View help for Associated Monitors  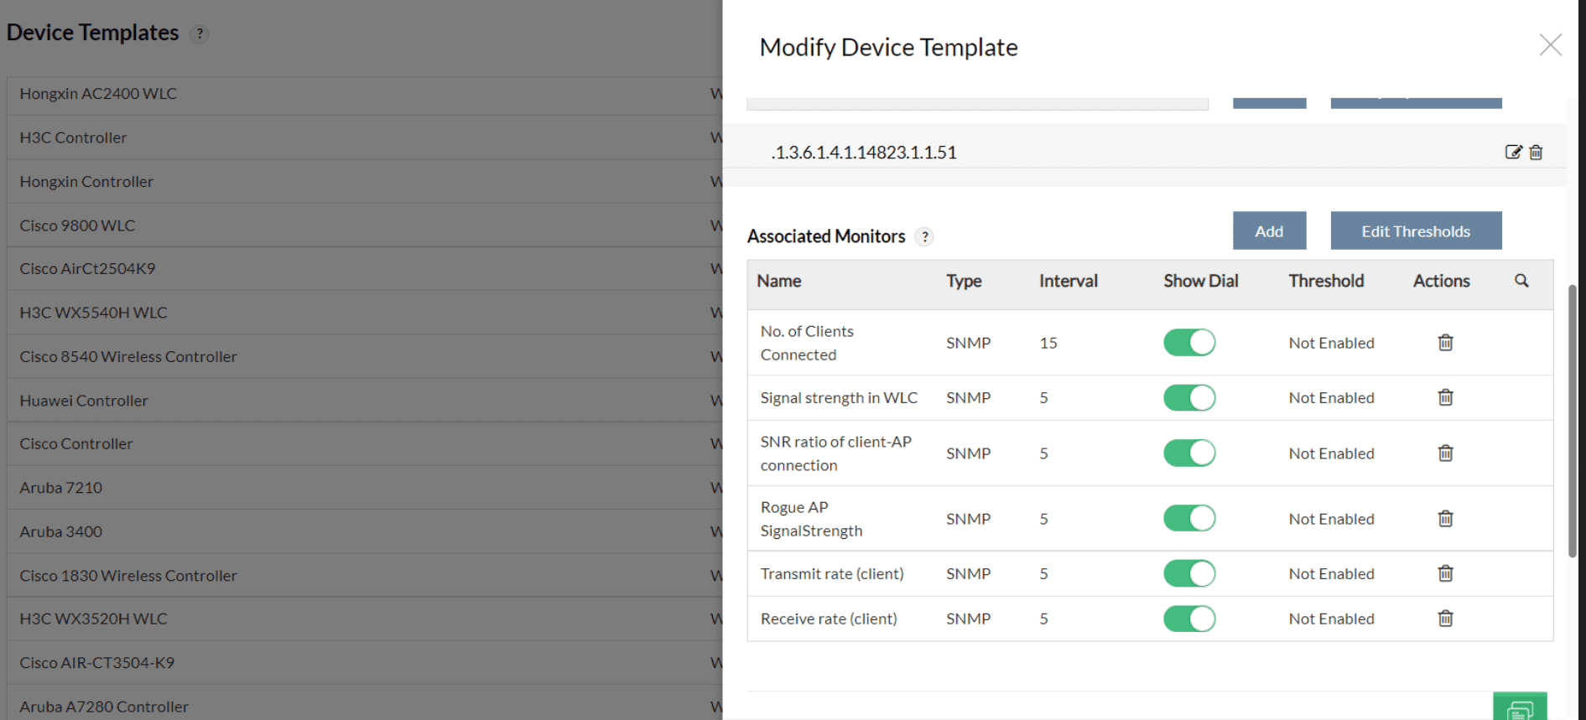924,237
